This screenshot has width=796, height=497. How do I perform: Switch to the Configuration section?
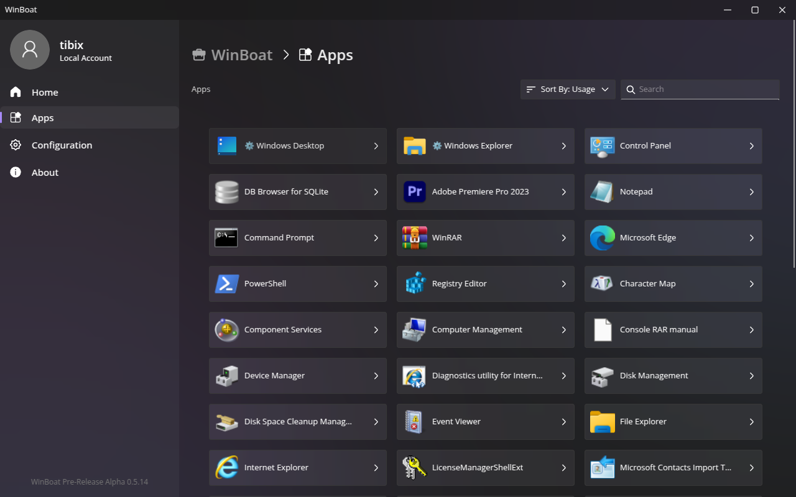tap(62, 145)
